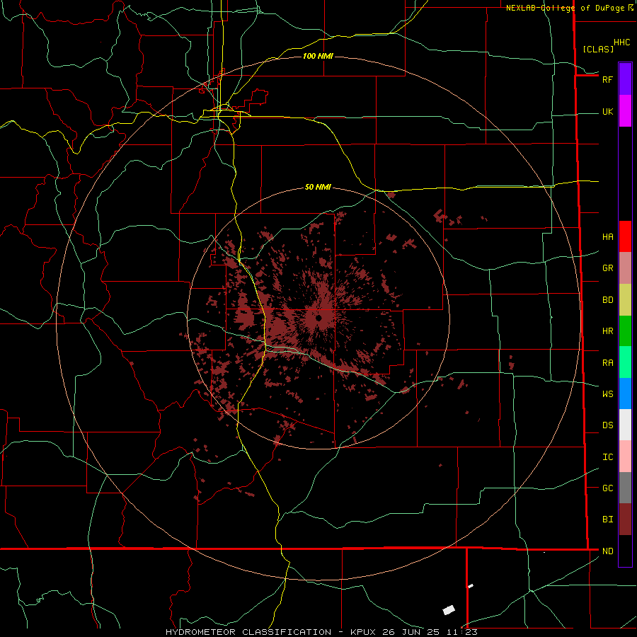Click the Hydrometeor Classification KPUX title text
Image resolution: width=637 pixels, height=637 pixels.
point(321,632)
